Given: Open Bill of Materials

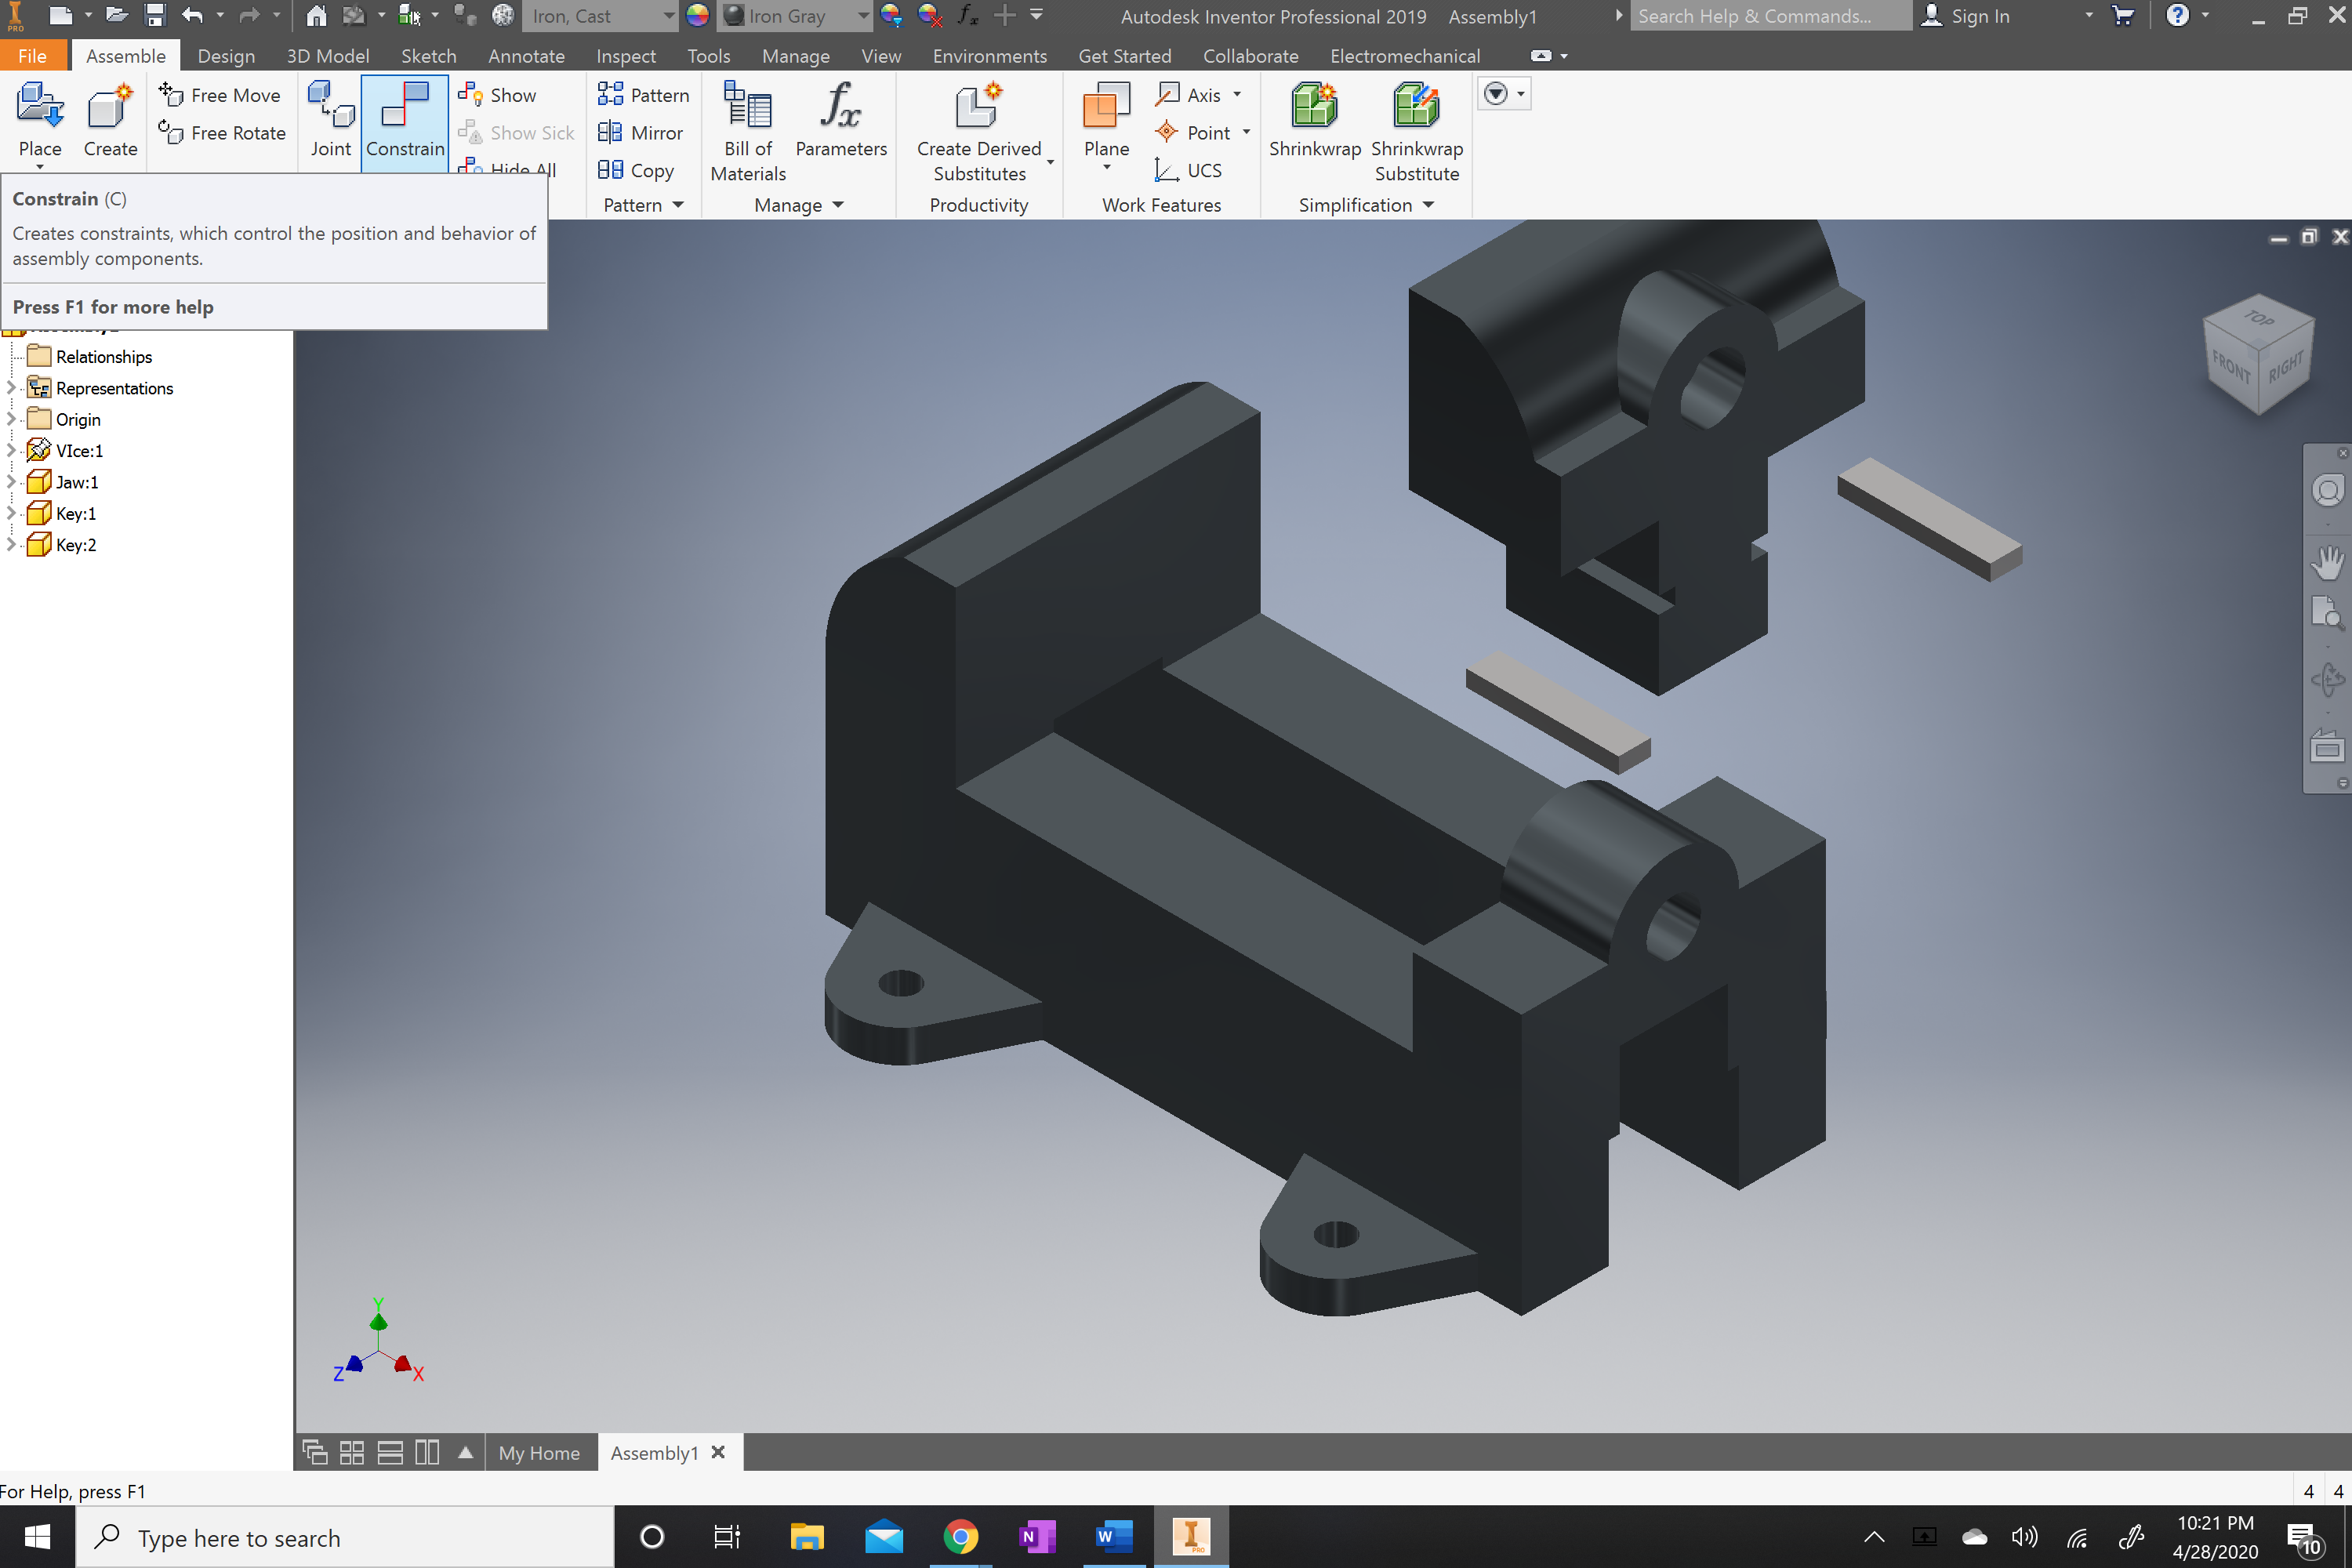Looking at the screenshot, I should (748, 132).
